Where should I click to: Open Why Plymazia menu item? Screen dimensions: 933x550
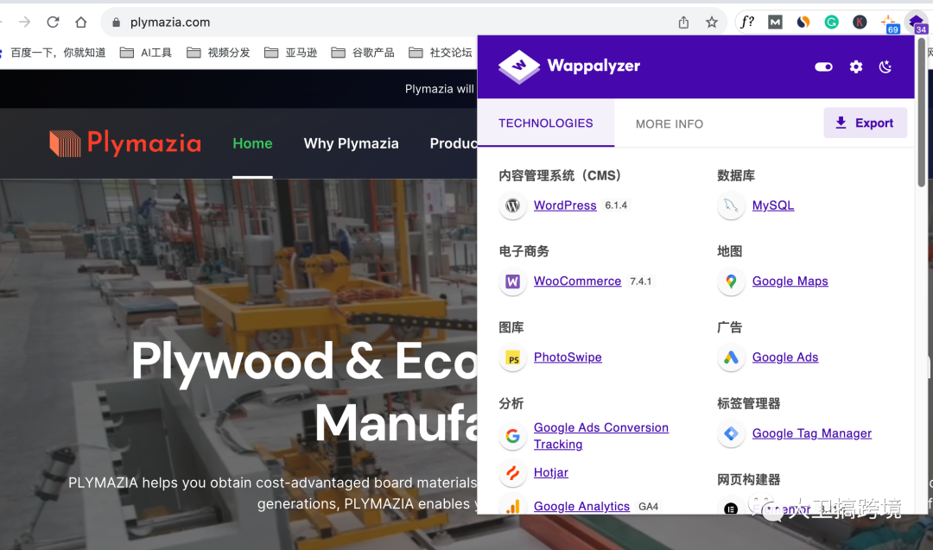(351, 143)
